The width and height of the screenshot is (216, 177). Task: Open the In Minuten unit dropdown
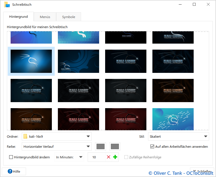(69, 157)
